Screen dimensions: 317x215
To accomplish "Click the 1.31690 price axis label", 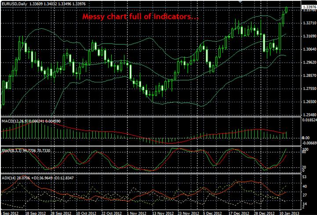I will (x=310, y=36).
